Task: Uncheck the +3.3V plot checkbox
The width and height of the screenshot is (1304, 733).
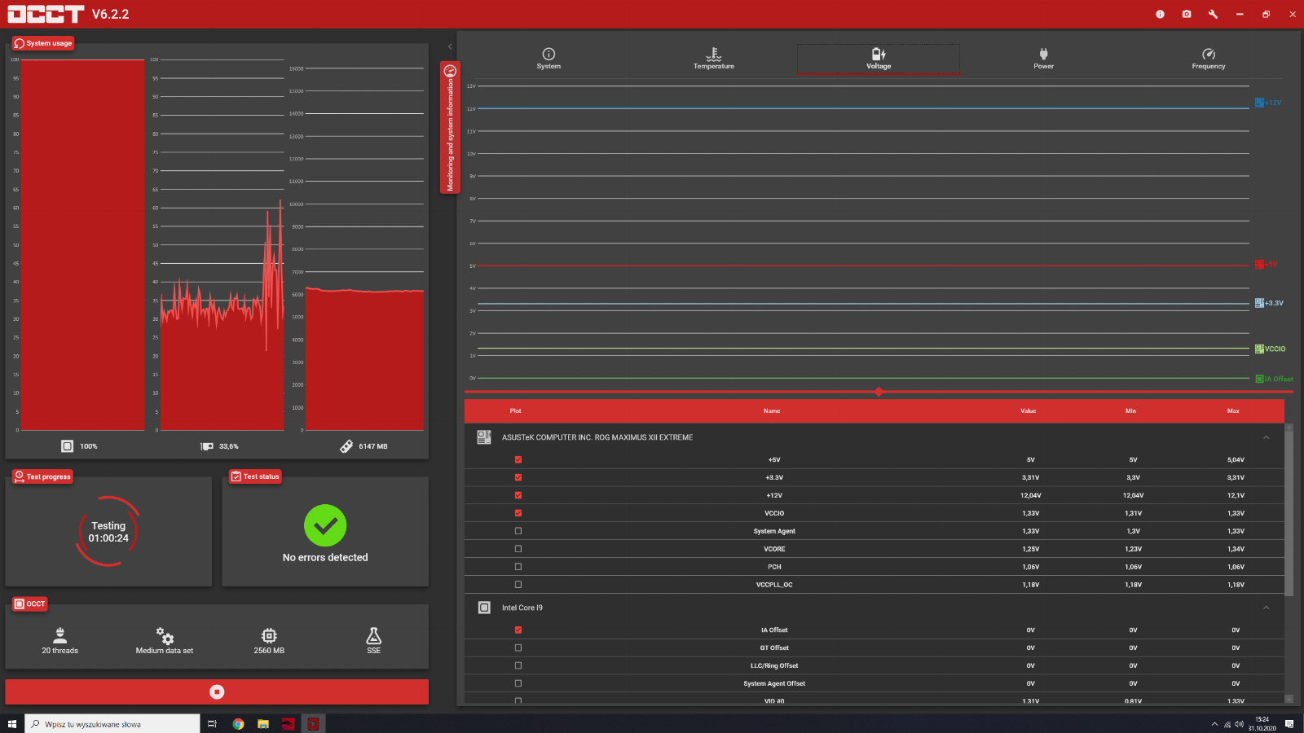Action: tap(518, 477)
